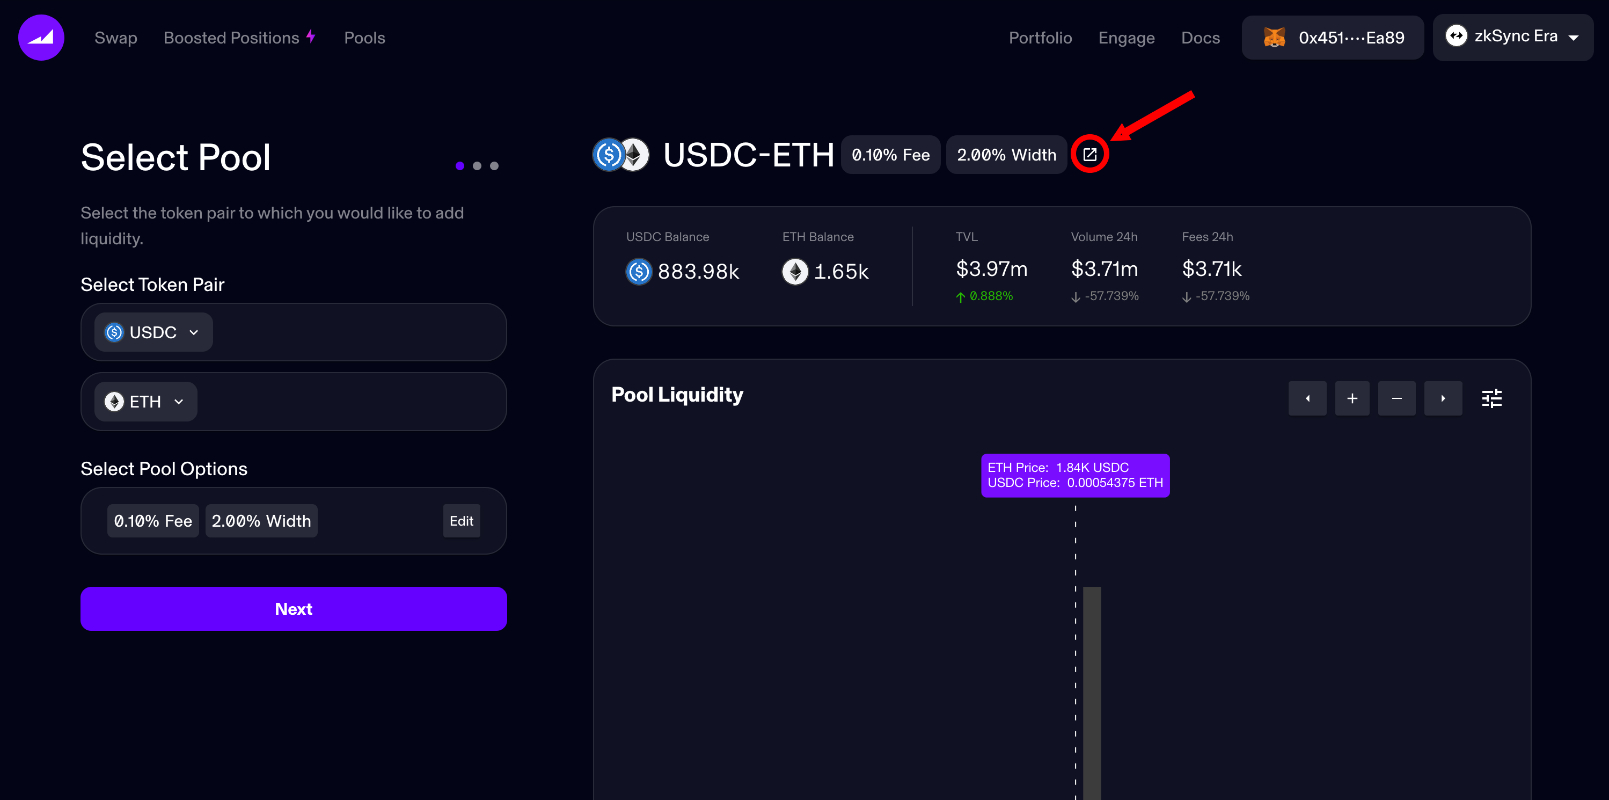Click the MetaMask fox wallet icon
The height and width of the screenshot is (800, 1609).
click(1274, 38)
